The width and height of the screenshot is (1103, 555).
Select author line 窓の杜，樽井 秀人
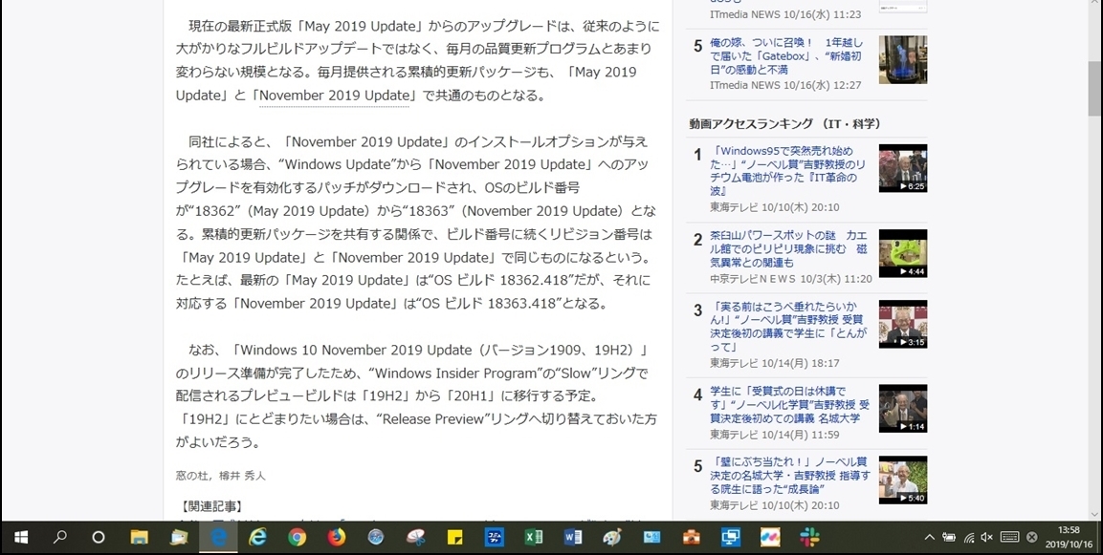(x=221, y=476)
